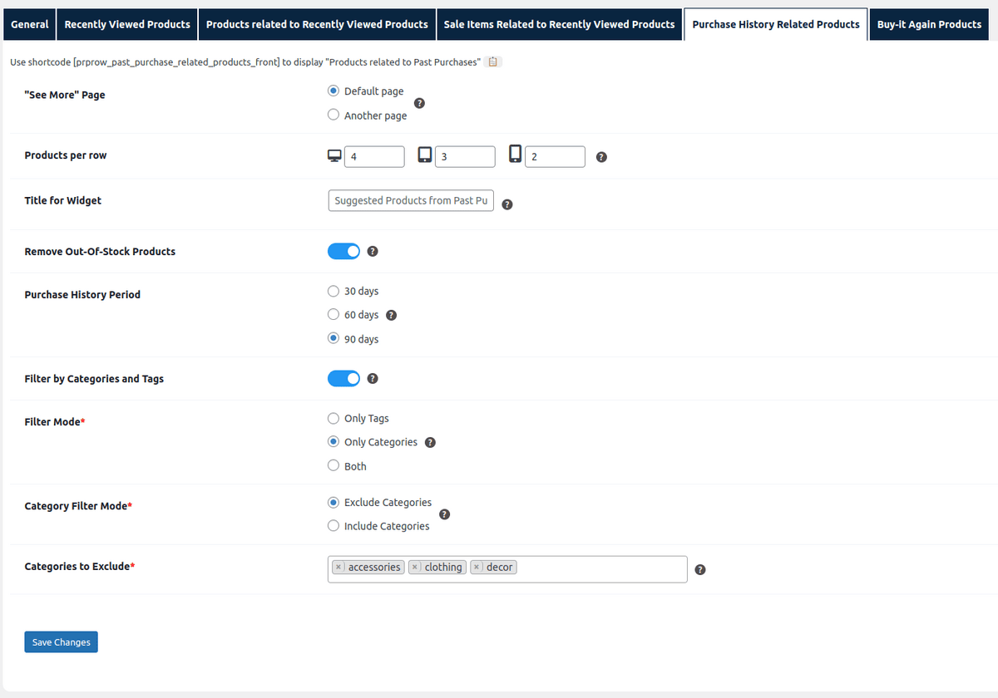Remove the decor category tag
This screenshot has width=998, height=698.
(x=477, y=567)
